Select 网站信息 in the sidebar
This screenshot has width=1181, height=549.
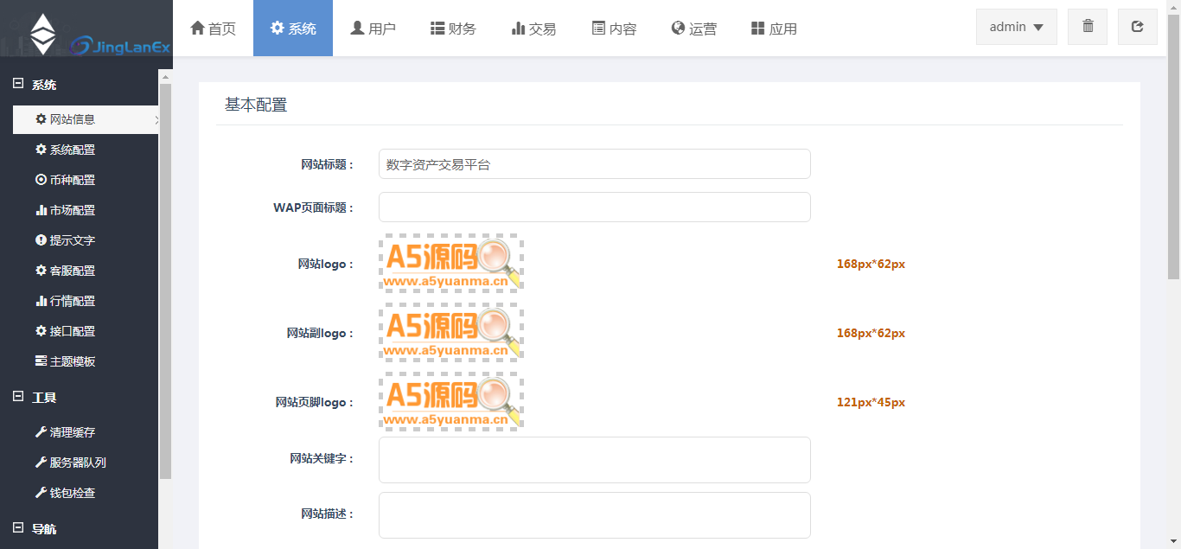(x=86, y=119)
